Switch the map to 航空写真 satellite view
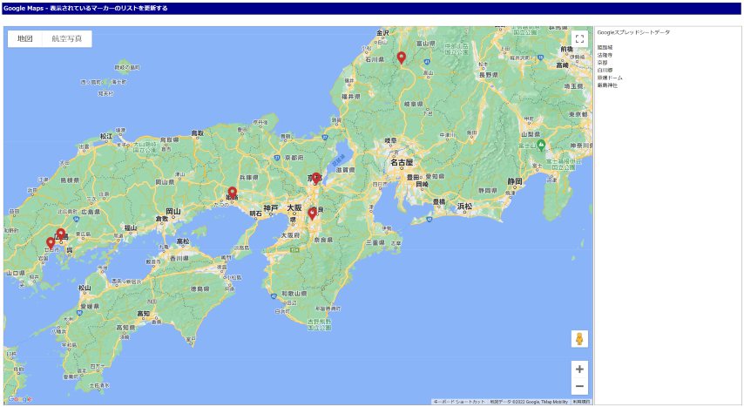Viewport: 744px width, 407px height. pos(67,39)
